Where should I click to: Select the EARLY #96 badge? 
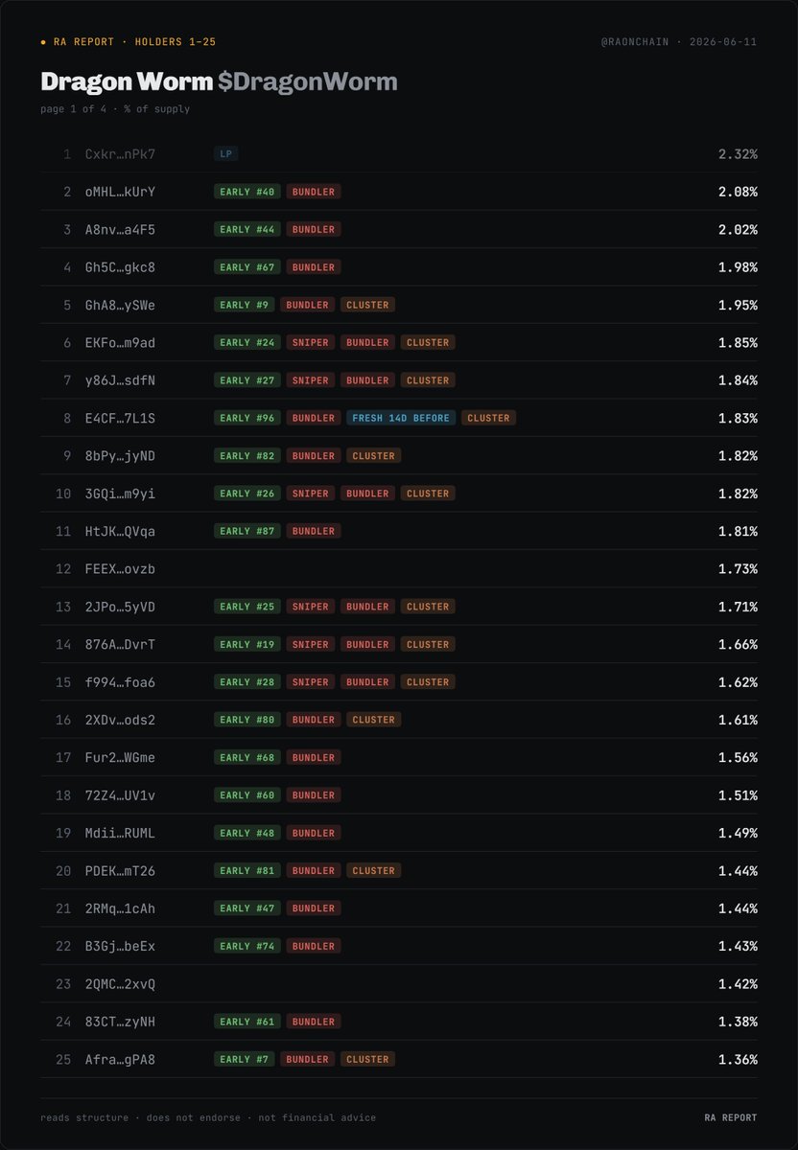click(247, 418)
